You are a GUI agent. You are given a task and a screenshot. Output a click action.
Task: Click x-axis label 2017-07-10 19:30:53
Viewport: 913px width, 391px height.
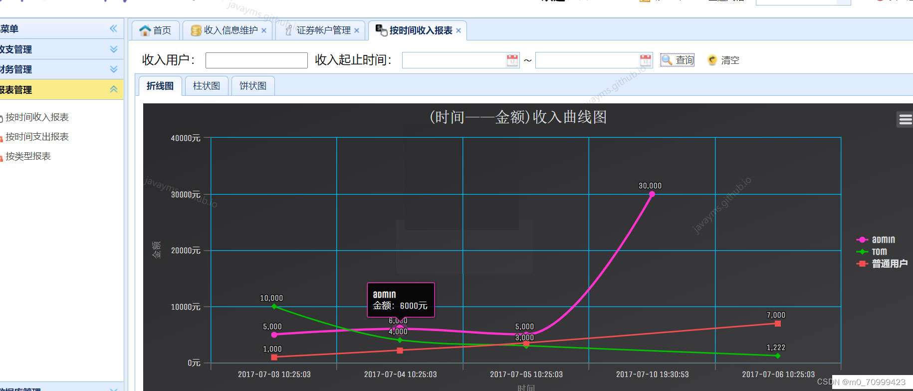[x=652, y=375]
